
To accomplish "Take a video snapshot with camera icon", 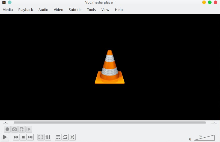I will point(14,129).
